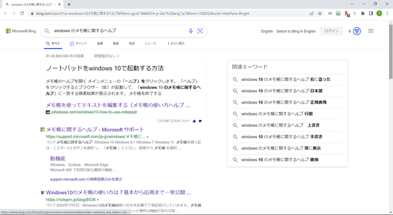
Task: Toggle the browser side panel icon
Action: coord(371,13)
